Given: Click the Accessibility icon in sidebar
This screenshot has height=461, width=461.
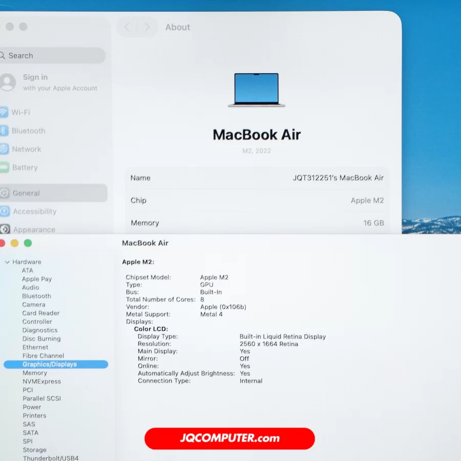Looking at the screenshot, I should point(5,211).
